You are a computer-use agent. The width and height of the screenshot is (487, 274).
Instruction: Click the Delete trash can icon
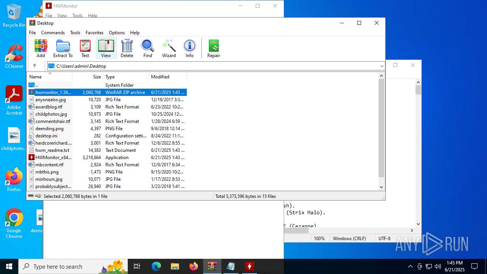coord(127,49)
